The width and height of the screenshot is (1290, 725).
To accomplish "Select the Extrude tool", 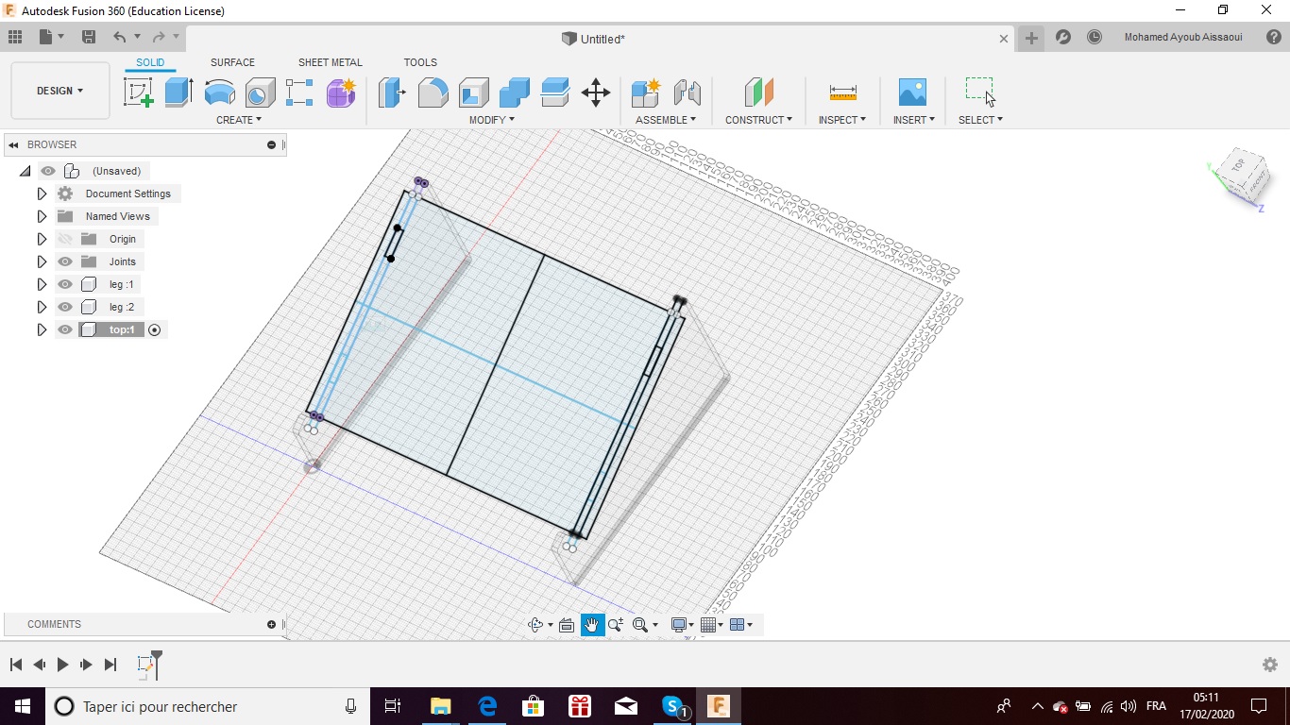I will point(178,93).
